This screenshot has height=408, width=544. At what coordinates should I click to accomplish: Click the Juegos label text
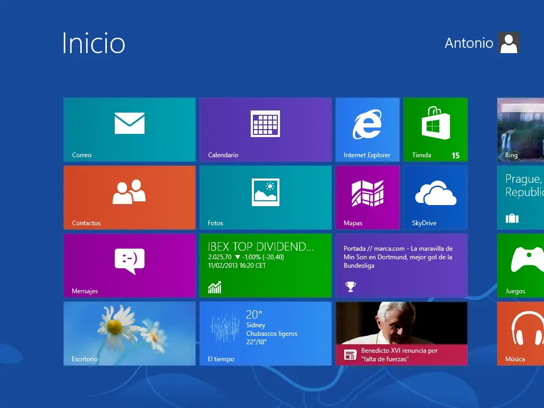(x=515, y=291)
